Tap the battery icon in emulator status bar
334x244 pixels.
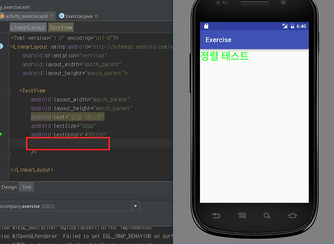292,26
